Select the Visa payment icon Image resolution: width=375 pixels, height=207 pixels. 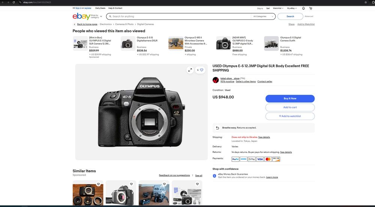point(260,159)
